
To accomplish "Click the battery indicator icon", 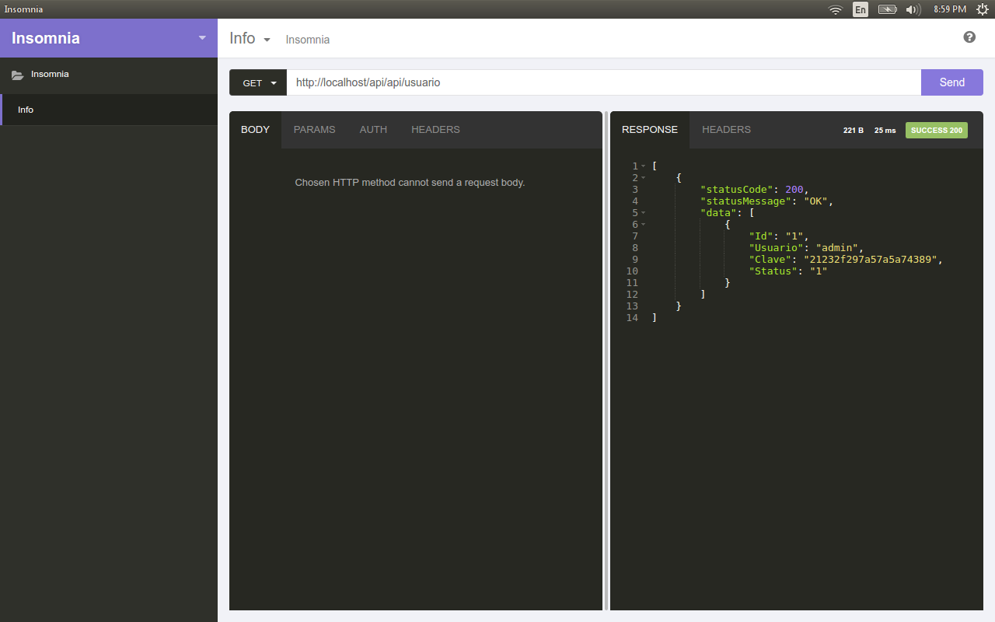I will [887, 9].
